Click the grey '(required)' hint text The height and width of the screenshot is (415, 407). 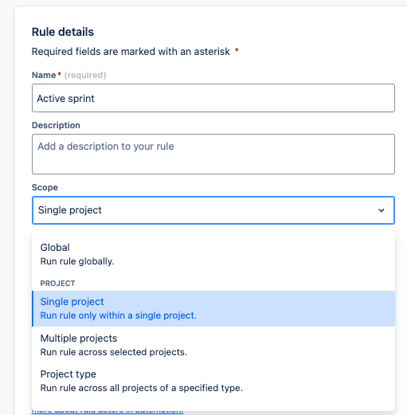85,75
